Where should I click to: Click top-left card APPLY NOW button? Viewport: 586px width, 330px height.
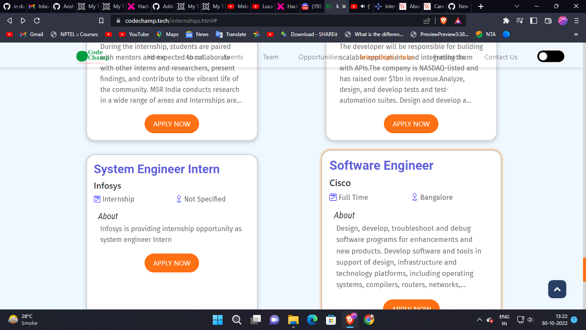(x=172, y=124)
